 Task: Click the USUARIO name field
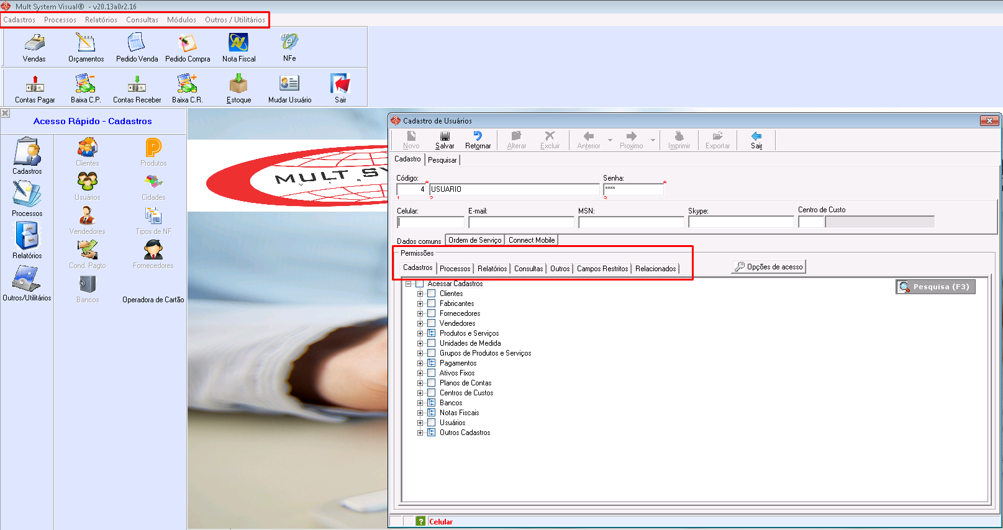514,189
